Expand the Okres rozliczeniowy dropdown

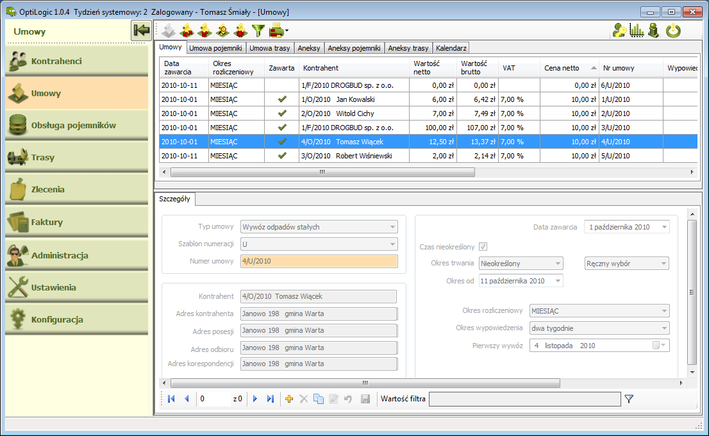click(x=663, y=311)
